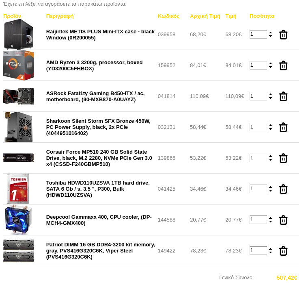Open Toshiba HDWD110UZSVA 1TB drive link
The image size is (302, 285).
click(98, 189)
